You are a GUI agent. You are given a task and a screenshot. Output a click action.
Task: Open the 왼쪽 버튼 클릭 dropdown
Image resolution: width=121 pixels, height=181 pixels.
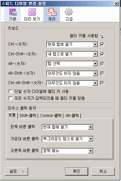pyautogui.click(x=68, y=127)
